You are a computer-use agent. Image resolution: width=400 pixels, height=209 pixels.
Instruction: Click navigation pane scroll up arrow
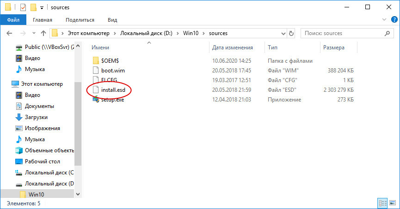78,46
